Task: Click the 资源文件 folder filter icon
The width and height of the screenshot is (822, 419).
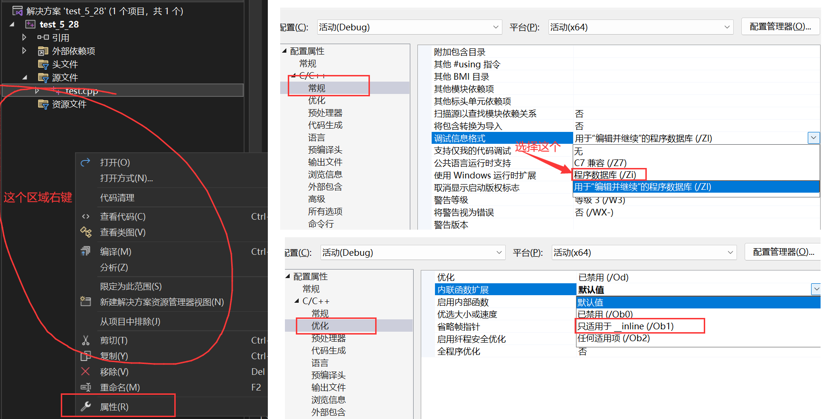Action: click(x=43, y=104)
